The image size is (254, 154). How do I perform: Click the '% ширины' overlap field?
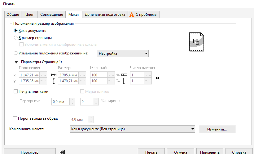click(87, 102)
